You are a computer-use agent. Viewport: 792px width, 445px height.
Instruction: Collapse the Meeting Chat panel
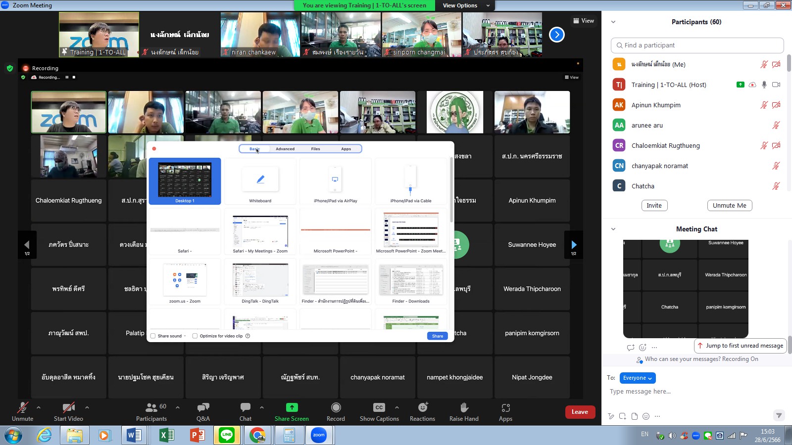point(613,229)
